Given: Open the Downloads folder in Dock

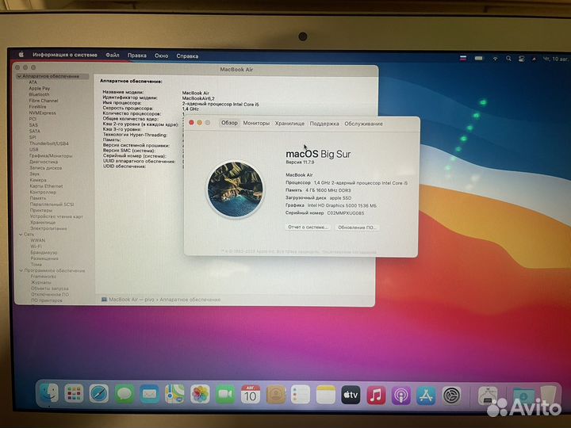Looking at the screenshot, I should click(523, 397).
